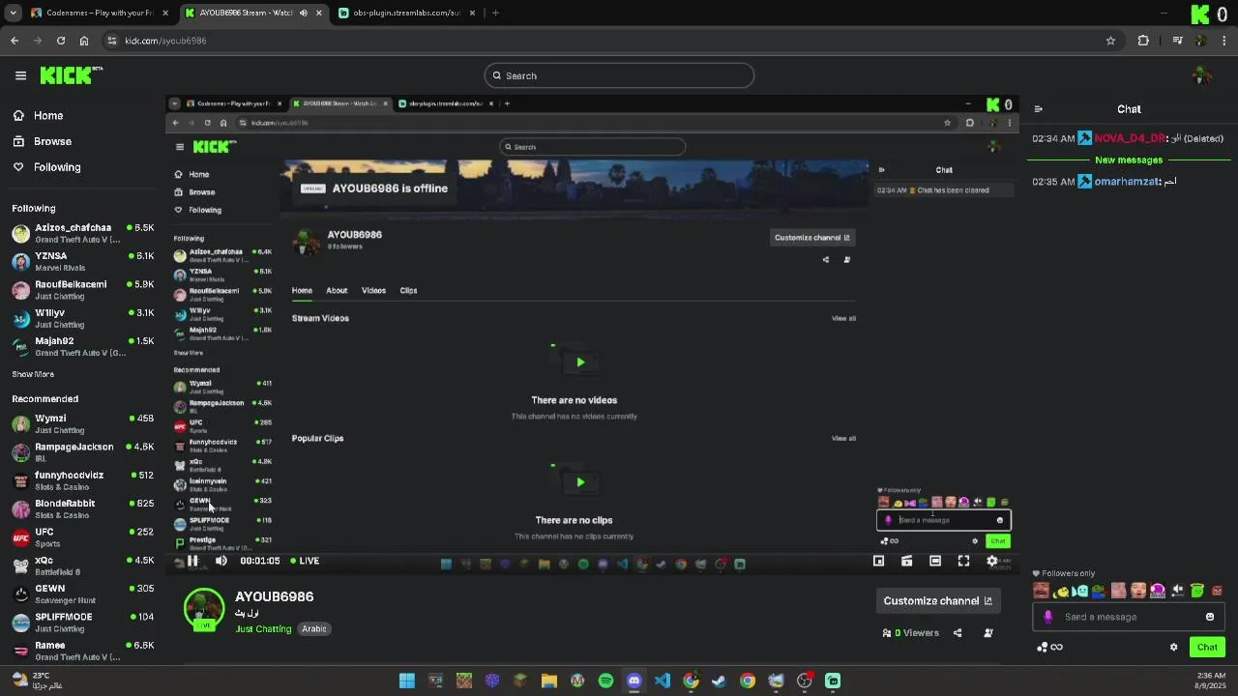Go to Home in the sidebar
The height and width of the screenshot is (696, 1238).
(x=48, y=115)
